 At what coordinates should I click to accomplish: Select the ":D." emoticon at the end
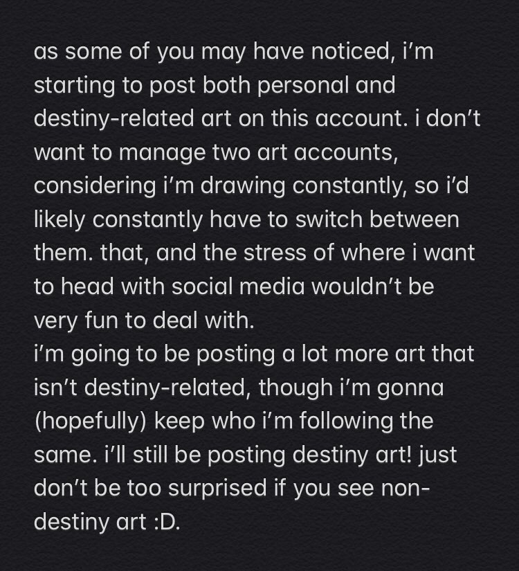[167, 523]
